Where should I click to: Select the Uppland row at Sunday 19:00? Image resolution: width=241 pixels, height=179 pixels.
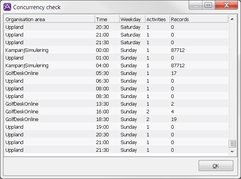[x=116, y=127]
